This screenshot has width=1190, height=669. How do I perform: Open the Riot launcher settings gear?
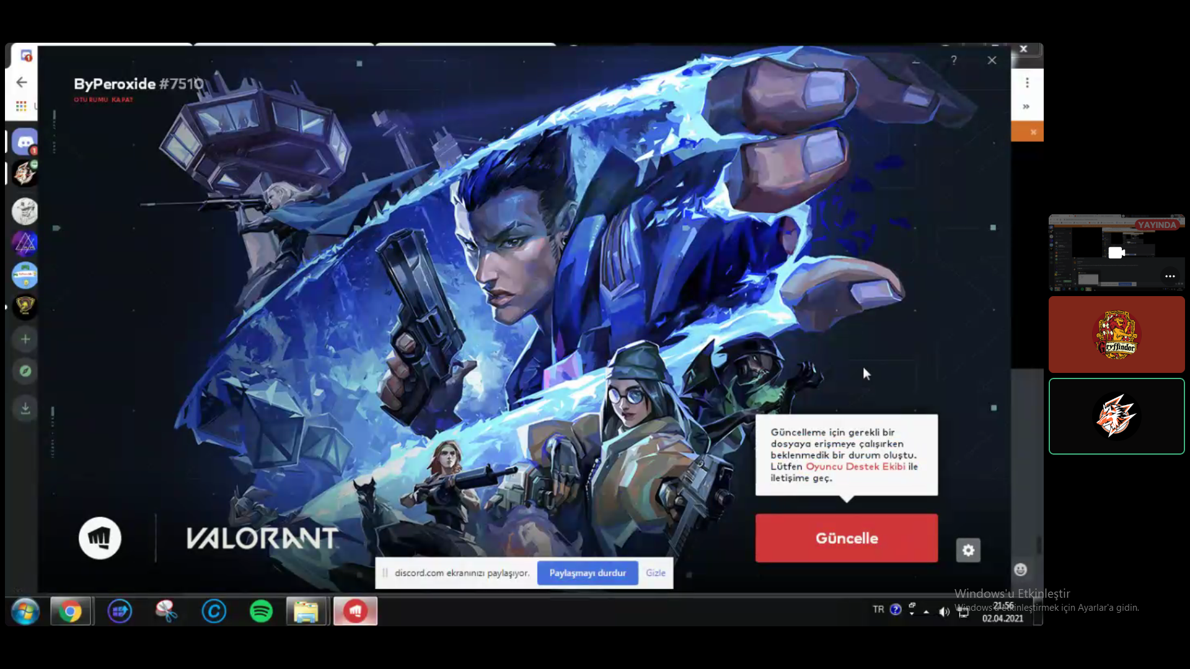pos(968,550)
